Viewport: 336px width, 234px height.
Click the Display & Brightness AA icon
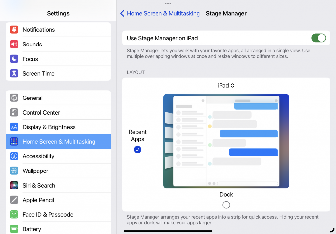pyautogui.click(x=14, y=127)
